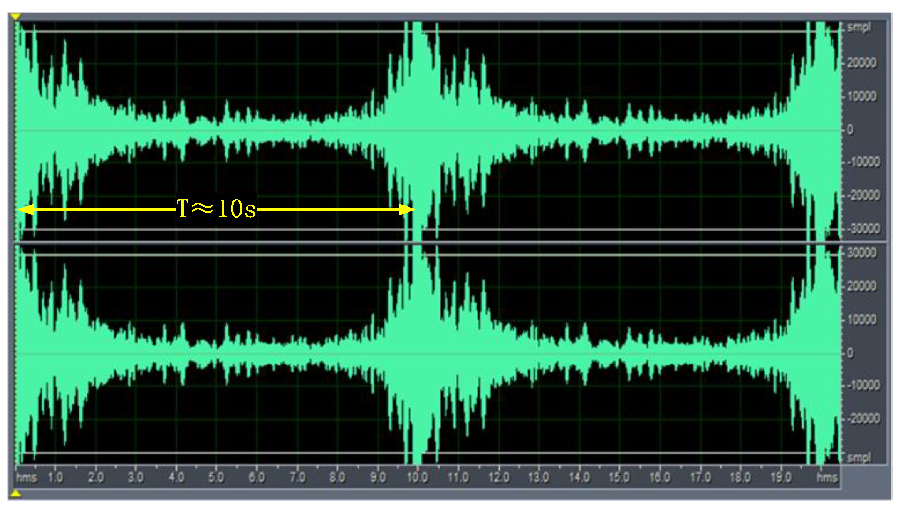Click the yellow cursor marker at top-left

[x=15, y=17]
